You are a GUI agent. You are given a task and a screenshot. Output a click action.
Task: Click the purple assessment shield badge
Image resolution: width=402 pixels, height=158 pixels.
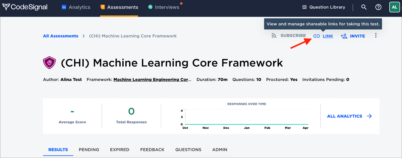pyautogui.click(x=49, y=63)
